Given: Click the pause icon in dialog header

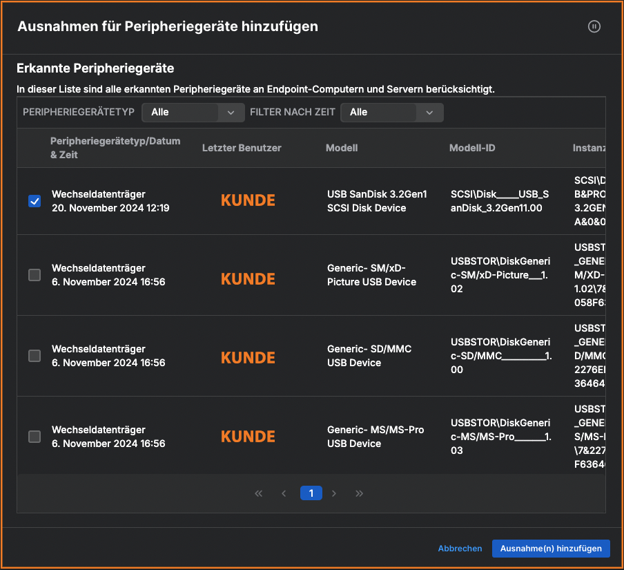Looking at the screenshot, I should [x=594, y=26].
